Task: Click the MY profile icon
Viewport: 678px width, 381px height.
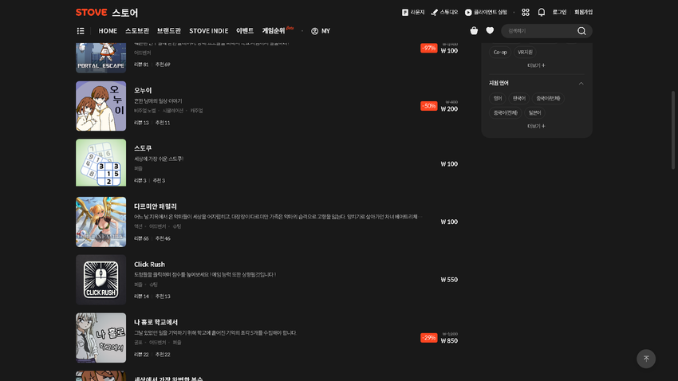Action: (315, 31)
